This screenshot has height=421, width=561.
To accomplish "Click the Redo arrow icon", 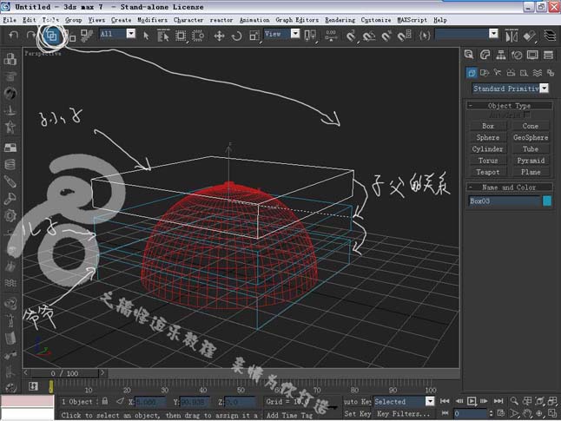I will (31, 35).
